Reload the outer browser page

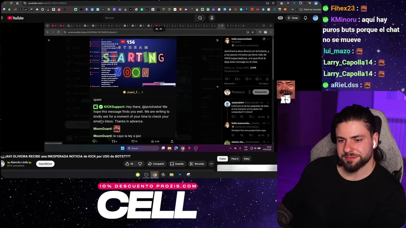(x=11, y=3)
